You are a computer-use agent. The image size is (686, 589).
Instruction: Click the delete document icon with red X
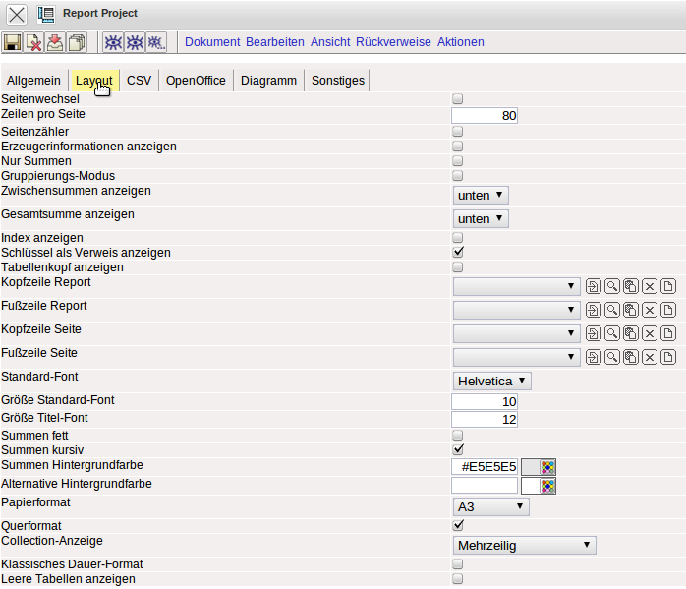33,42
